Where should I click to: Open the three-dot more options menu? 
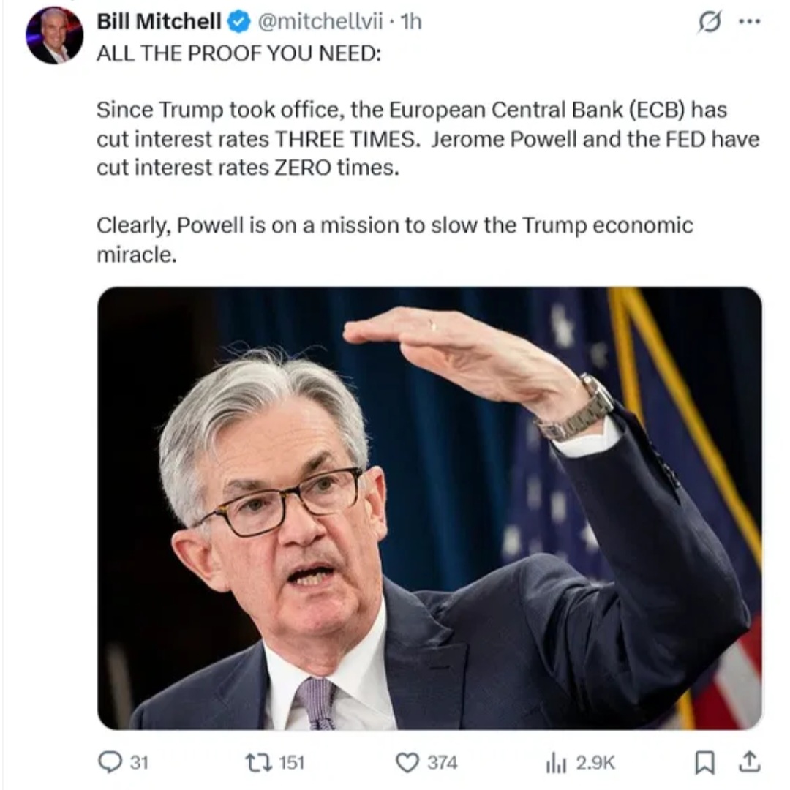pyautogui.click(x=749, y=22)
